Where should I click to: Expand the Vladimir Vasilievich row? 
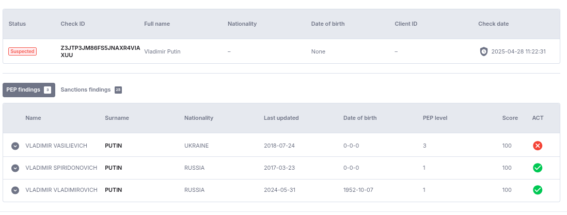tap(15, 146)
